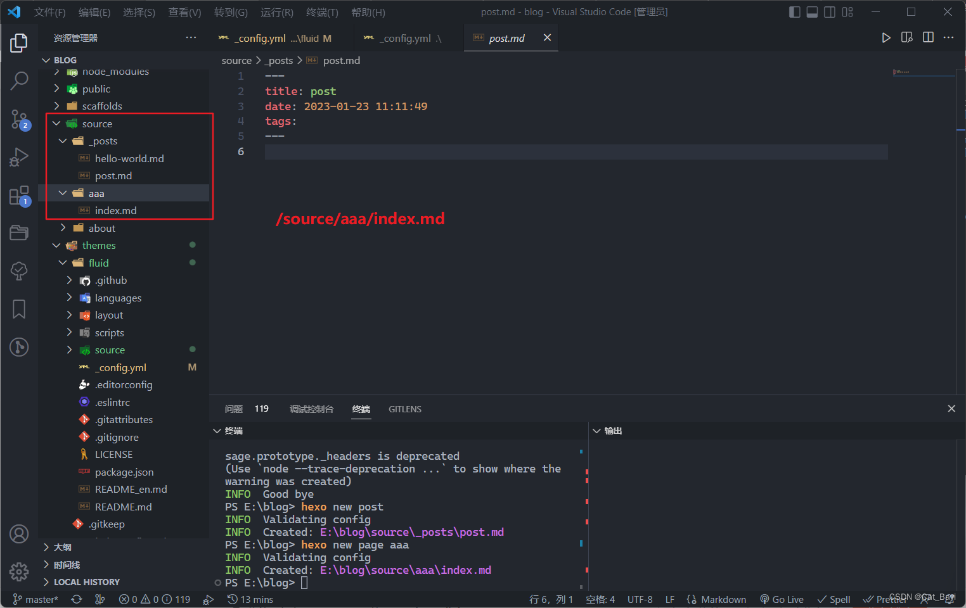The image size is (966, 608).
Task: Open the Run and Debug view
Action: (x=19, y=156)
